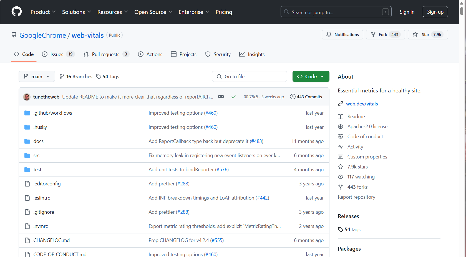
Task: Open the web-vitals repository link
Action: (x=88, y=35)
